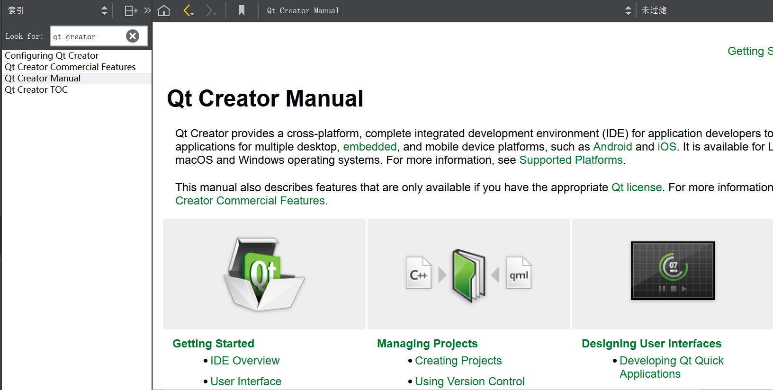Click the Getting Started heading link
Viewport: 773px width, 390px height.
pyautogui.click(x=213, y=344)
